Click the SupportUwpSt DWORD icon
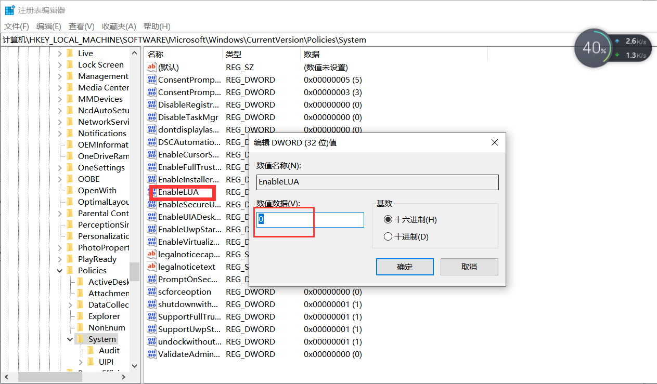The height and width of the screenshot is (384, 657). [x=152, y=329]
